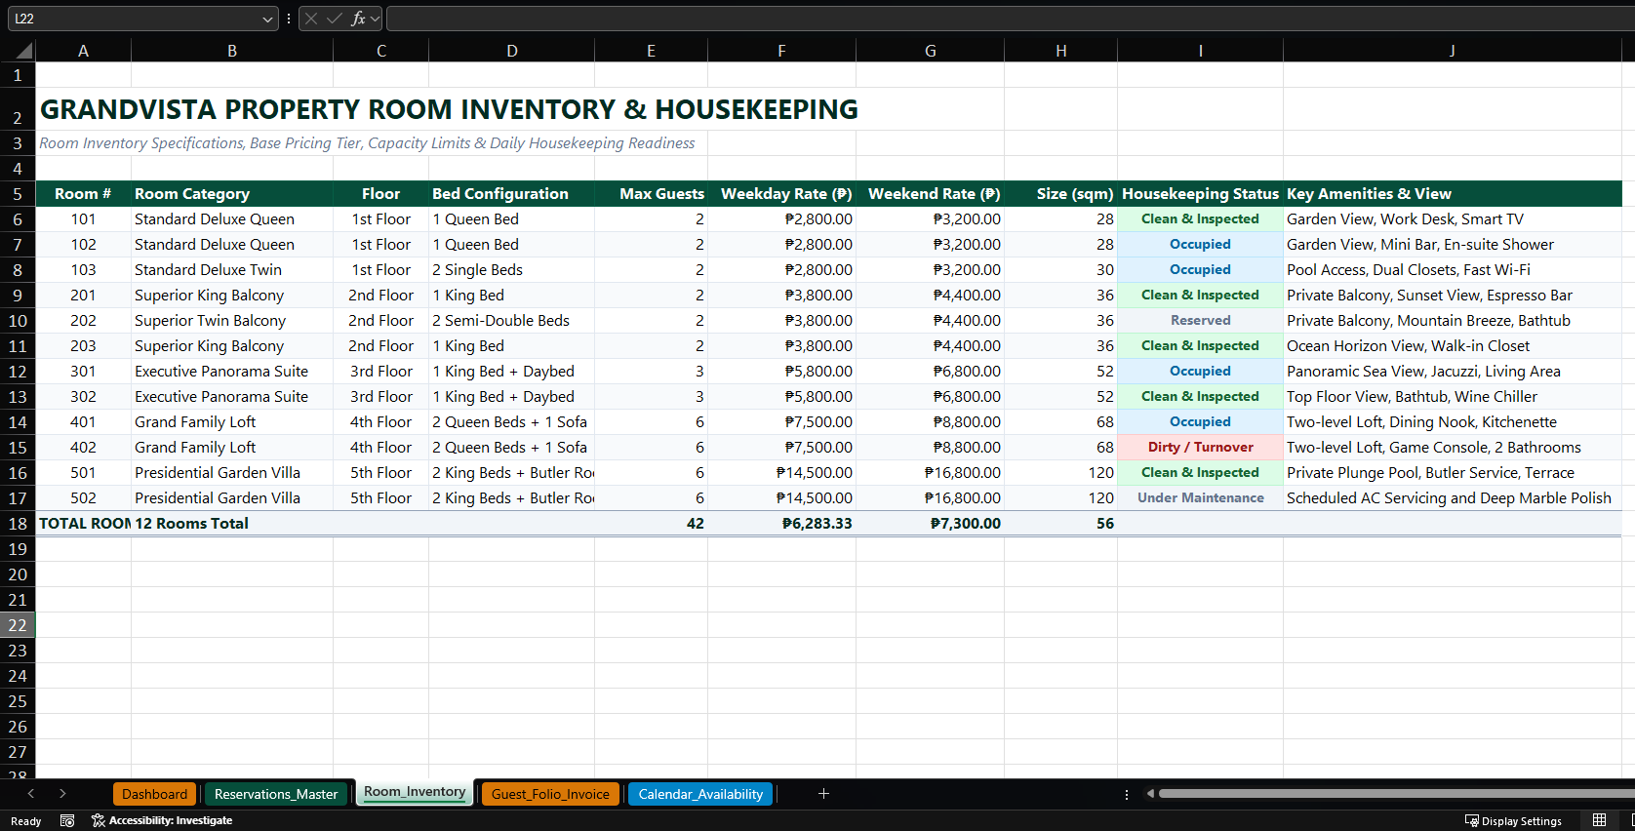Select the Under Maintenance status cell
Screen dimensions: 1635x831
tap(1200, 498)
